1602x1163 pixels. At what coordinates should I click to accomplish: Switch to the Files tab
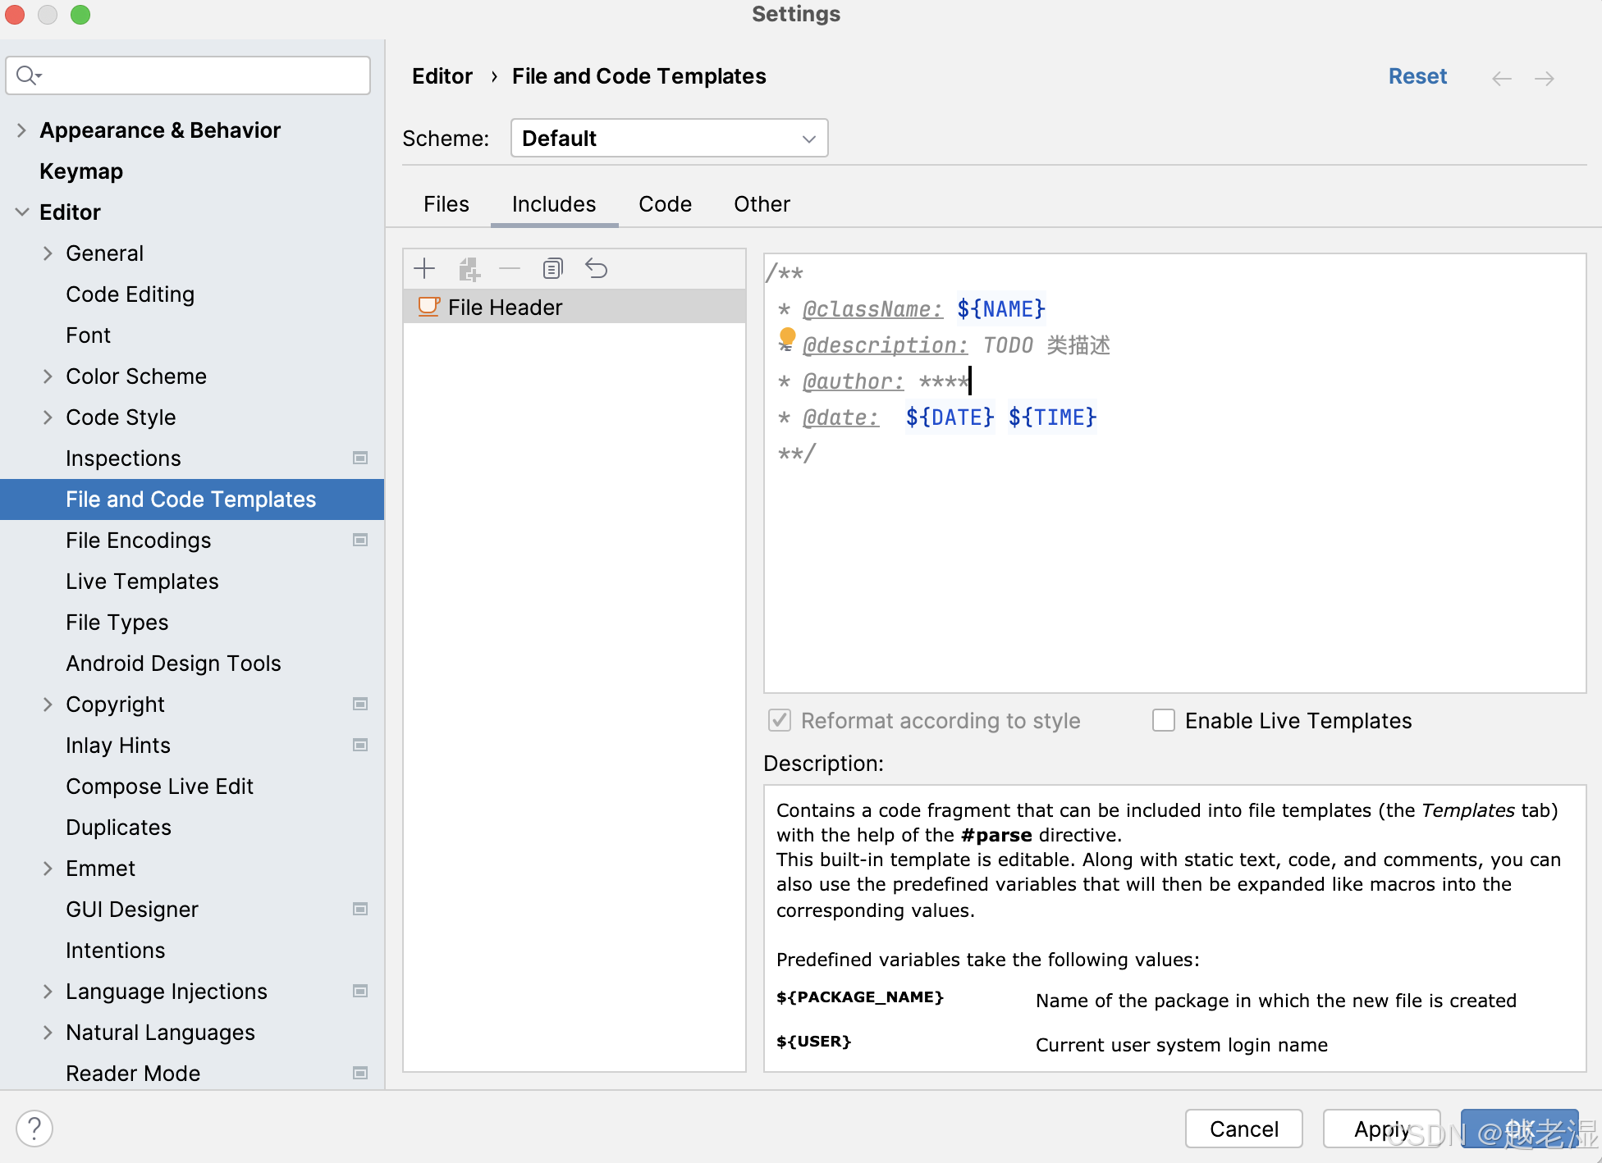click(x=446, y=204)
